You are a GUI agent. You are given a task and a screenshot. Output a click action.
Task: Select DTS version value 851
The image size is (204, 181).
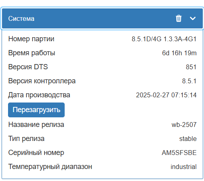[x=191, y=67]
